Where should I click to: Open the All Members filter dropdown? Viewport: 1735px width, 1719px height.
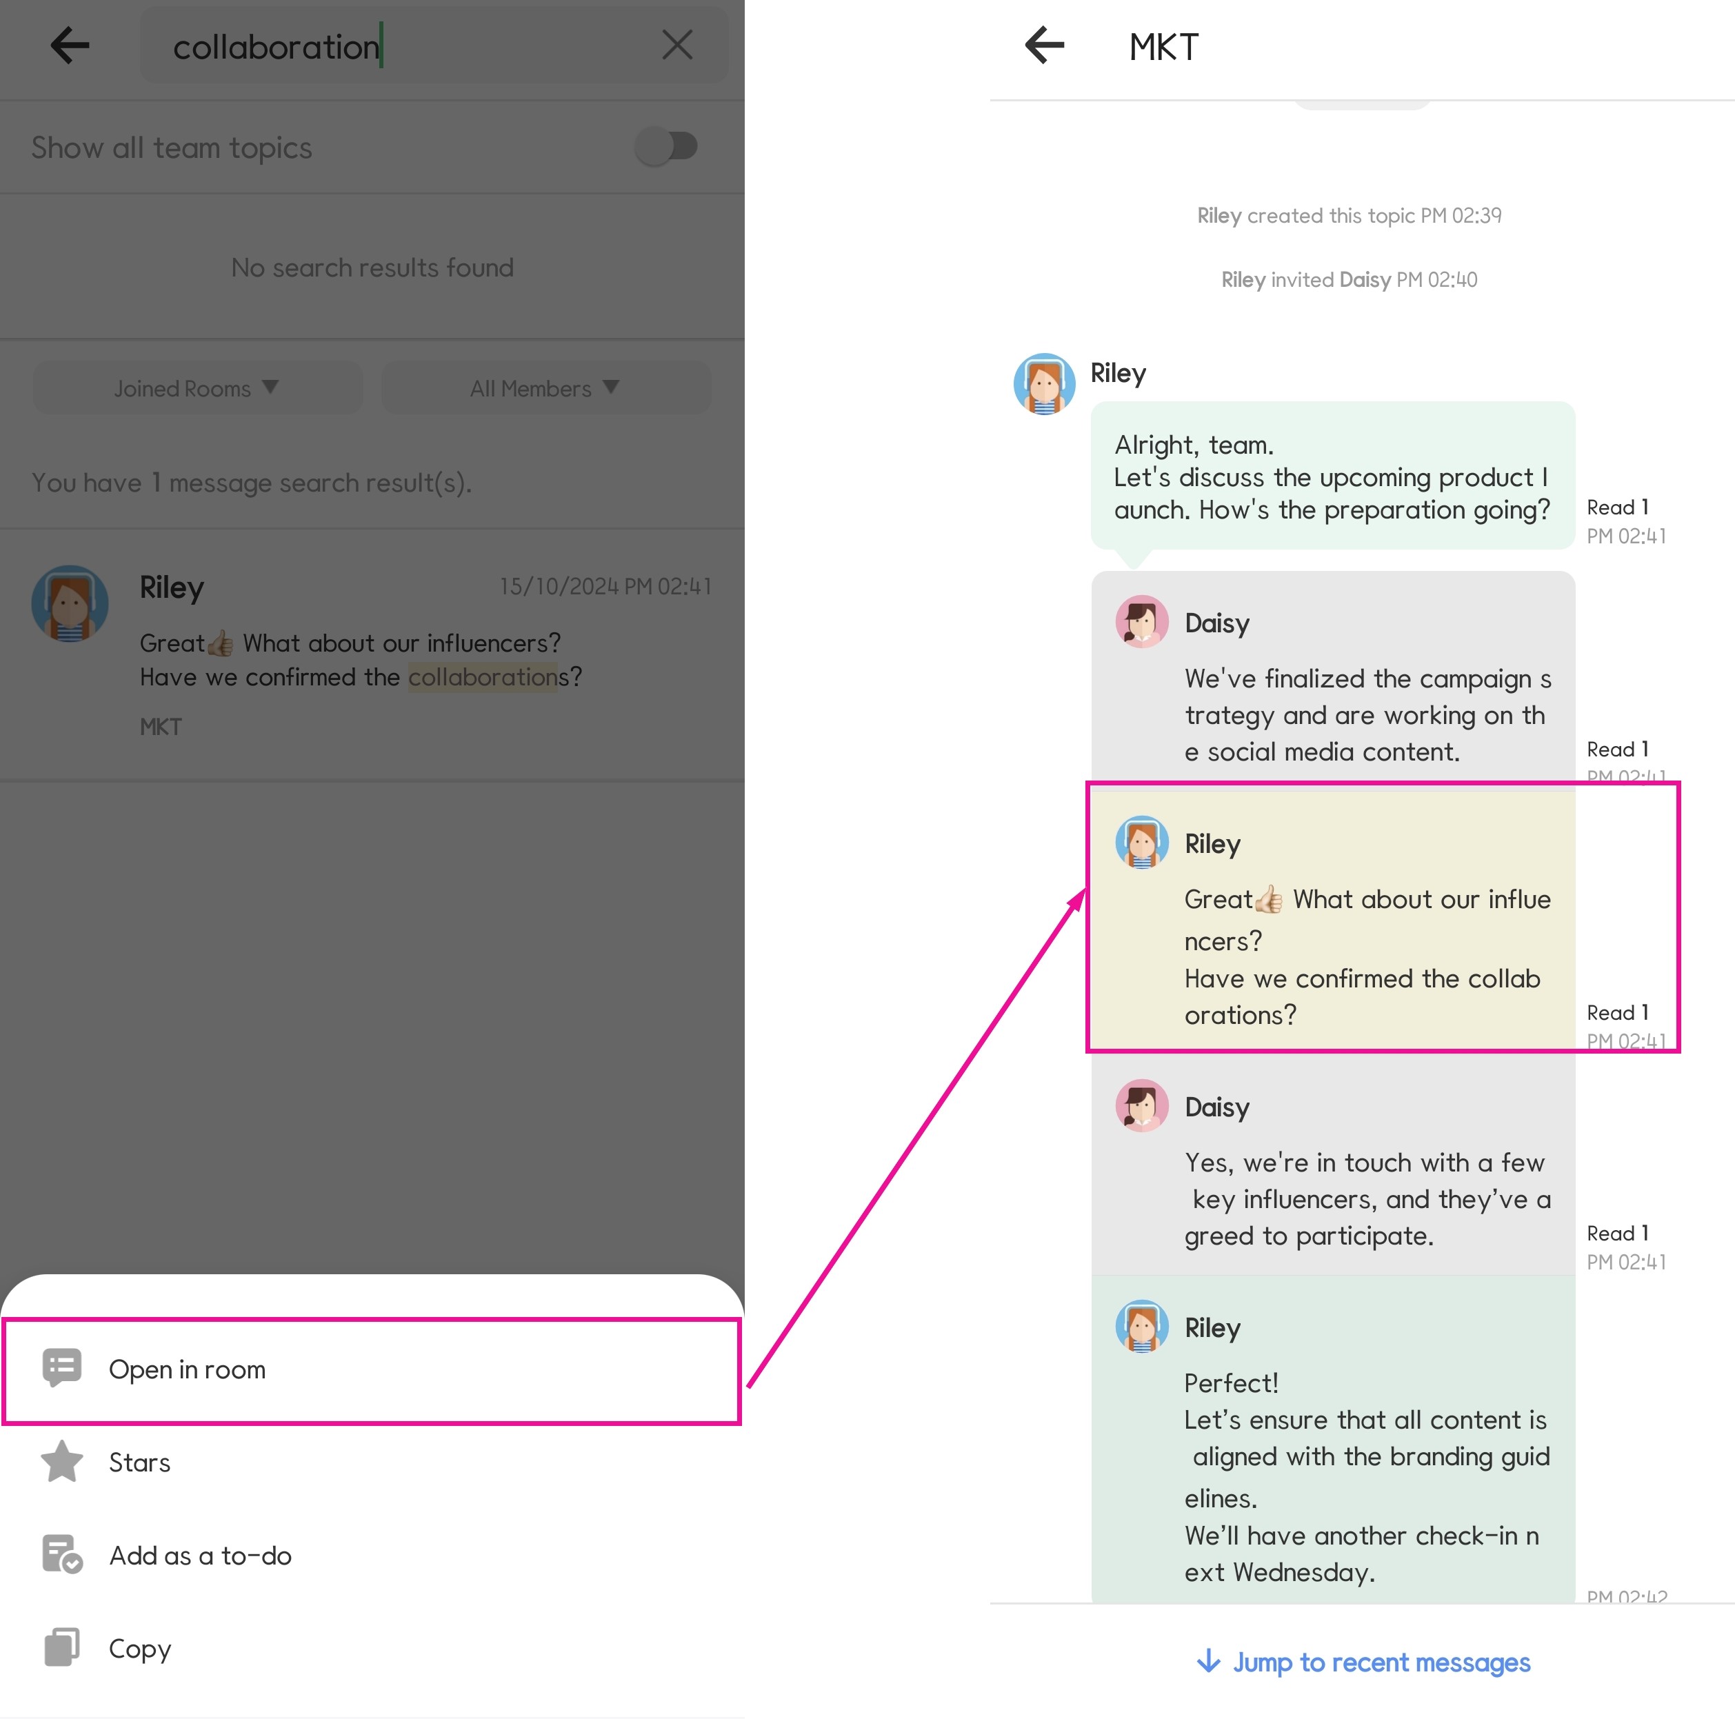click(545, 388)
